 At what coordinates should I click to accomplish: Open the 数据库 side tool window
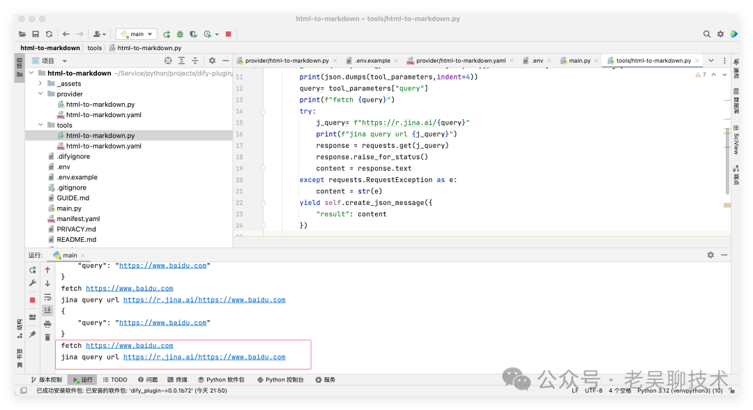736,101
